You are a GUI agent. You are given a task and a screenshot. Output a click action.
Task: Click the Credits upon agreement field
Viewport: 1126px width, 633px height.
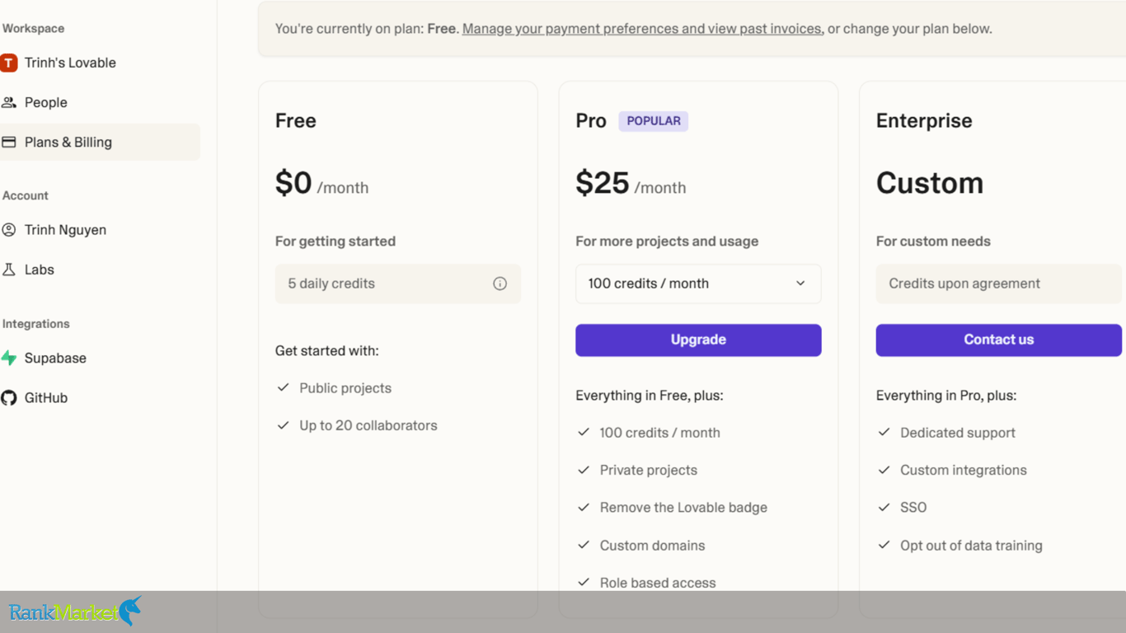coord(997,283)
